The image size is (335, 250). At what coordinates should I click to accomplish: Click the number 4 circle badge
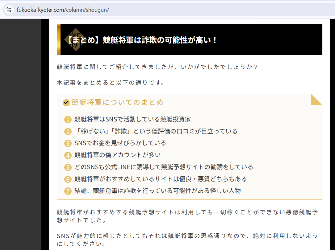(x=68, y=155)
